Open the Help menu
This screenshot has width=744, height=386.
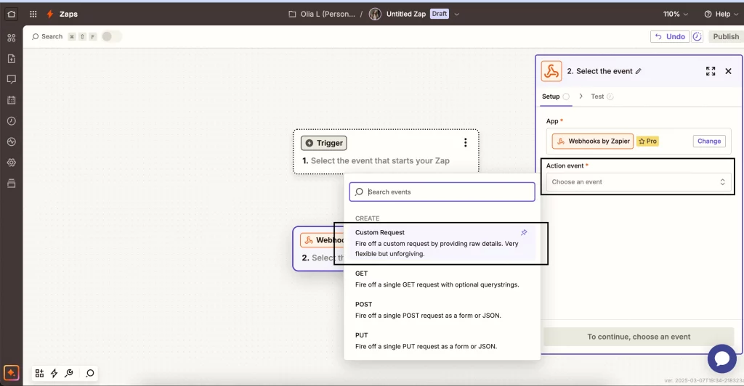[721, 15]
